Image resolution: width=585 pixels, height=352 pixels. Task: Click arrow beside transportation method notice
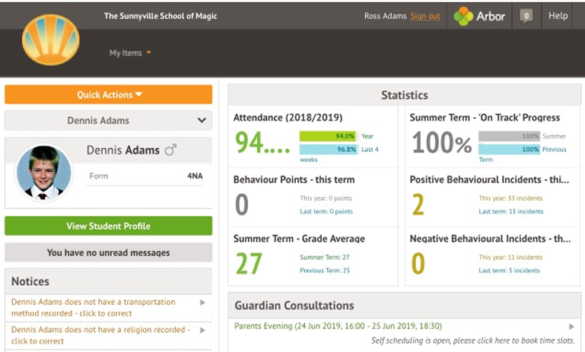(202, 303)
